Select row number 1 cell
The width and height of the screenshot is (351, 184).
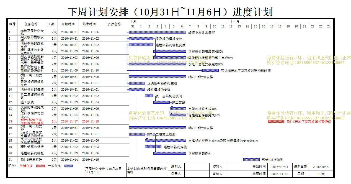coord(12,32)
